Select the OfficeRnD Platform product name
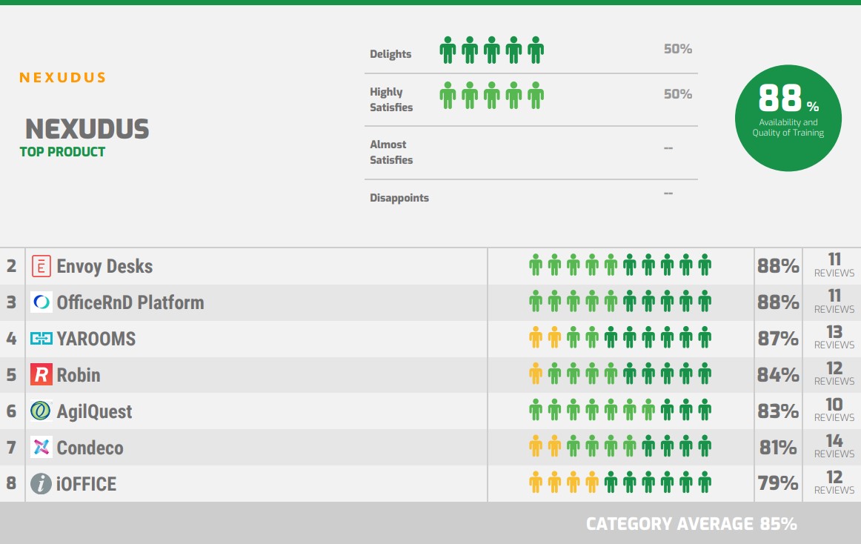The height and width of the screenshot is (544, 861). [130, 303]
